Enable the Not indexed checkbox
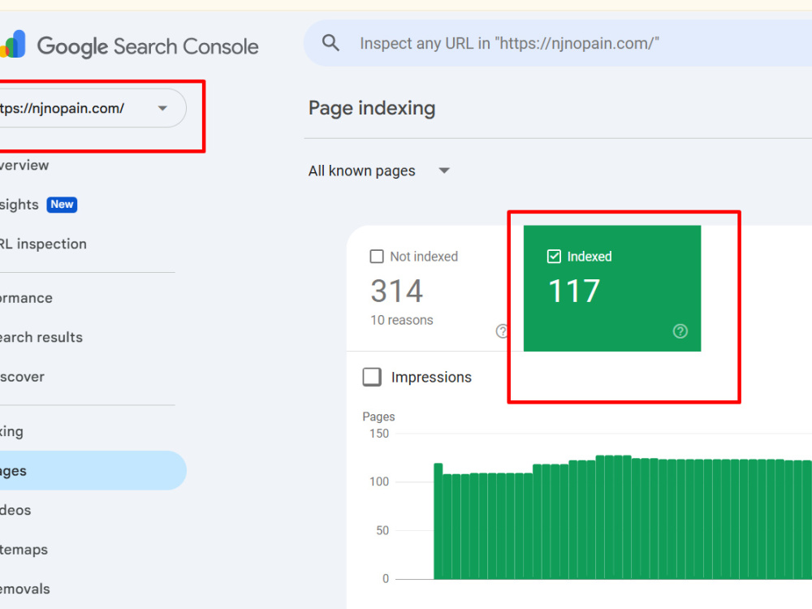 click(x=377, y=257)
